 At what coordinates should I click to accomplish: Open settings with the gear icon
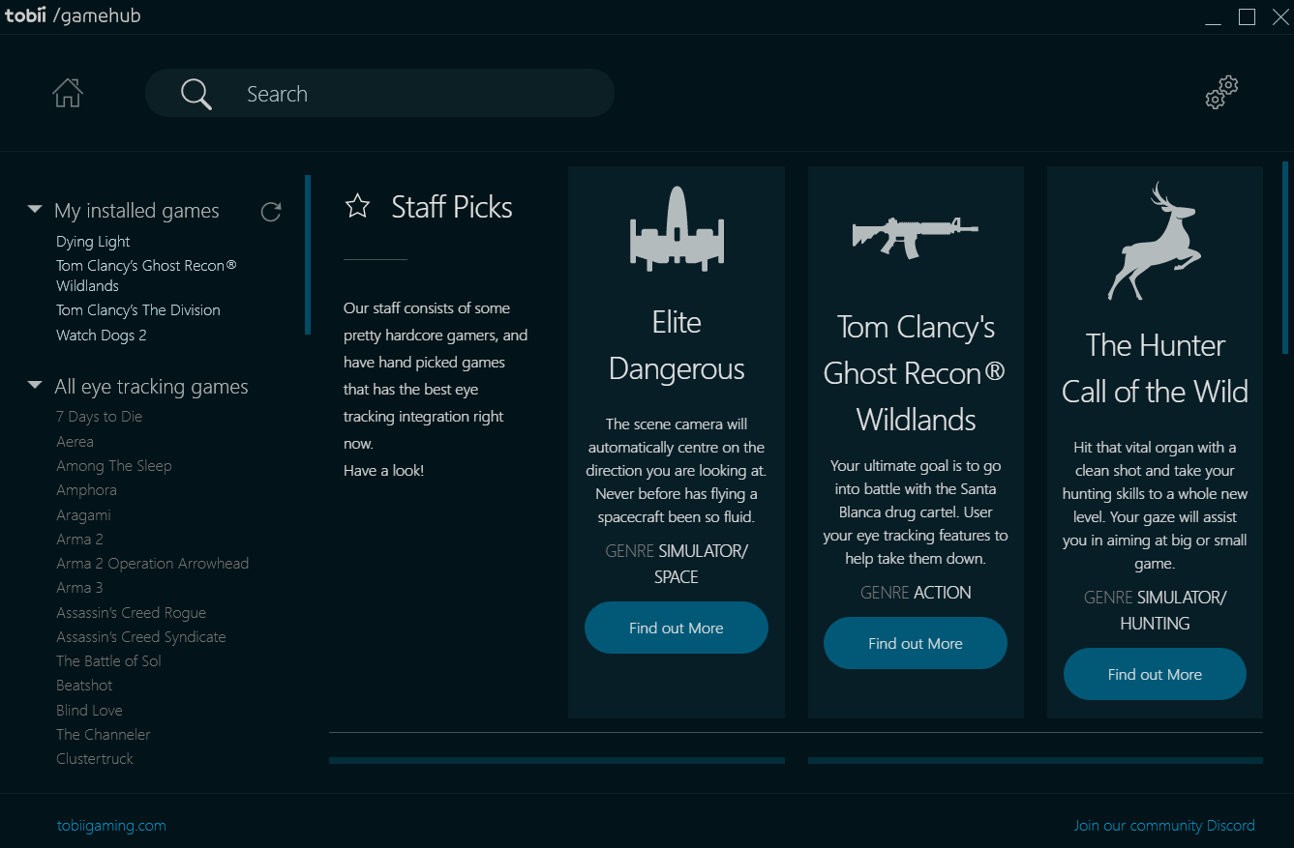click(x=1221, y=92)
